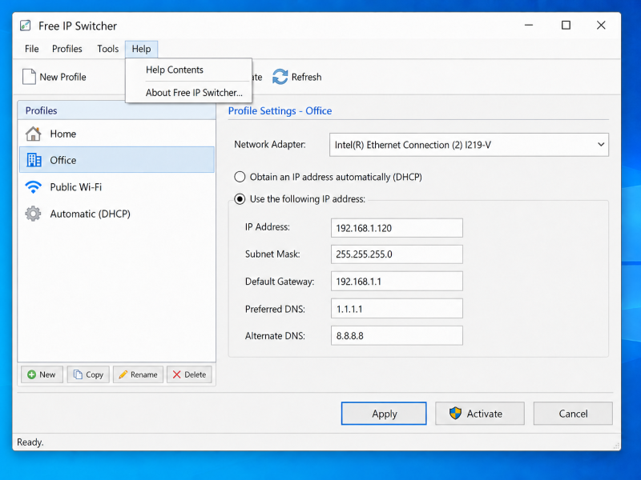This screenshot has height=480, width=641.
Task: Click the Profiles list header
Action: click(x=117, y=110)
